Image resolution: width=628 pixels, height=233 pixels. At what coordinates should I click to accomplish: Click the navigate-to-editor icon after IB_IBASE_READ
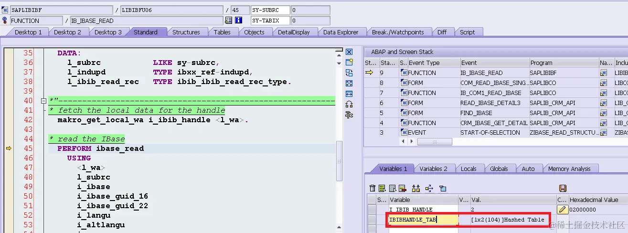(229, 21)
